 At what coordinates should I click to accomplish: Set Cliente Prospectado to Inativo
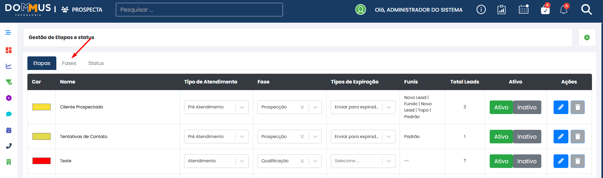coord(527,107)
